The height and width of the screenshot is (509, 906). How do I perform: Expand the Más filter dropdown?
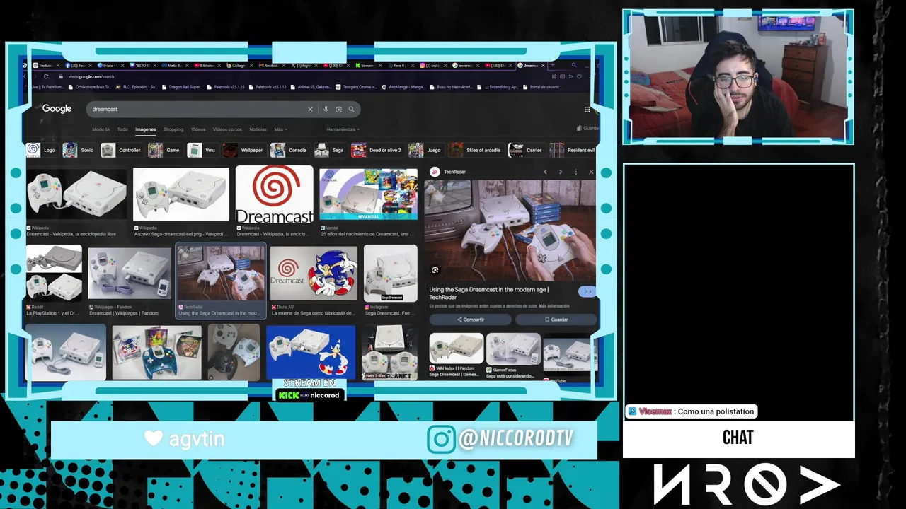[x=280, y=129]
